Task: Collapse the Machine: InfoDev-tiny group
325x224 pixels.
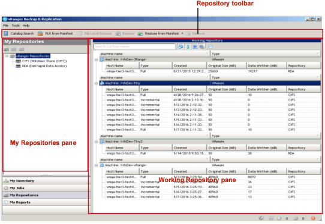Action: tap(96, 83)
